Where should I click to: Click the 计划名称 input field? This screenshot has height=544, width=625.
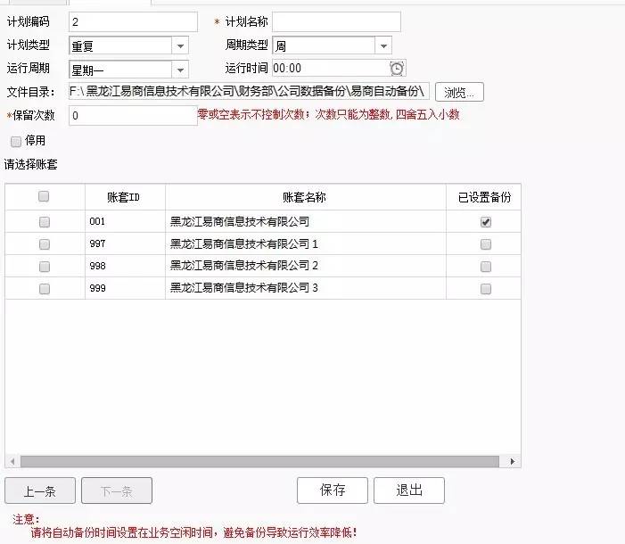point(336,22)
